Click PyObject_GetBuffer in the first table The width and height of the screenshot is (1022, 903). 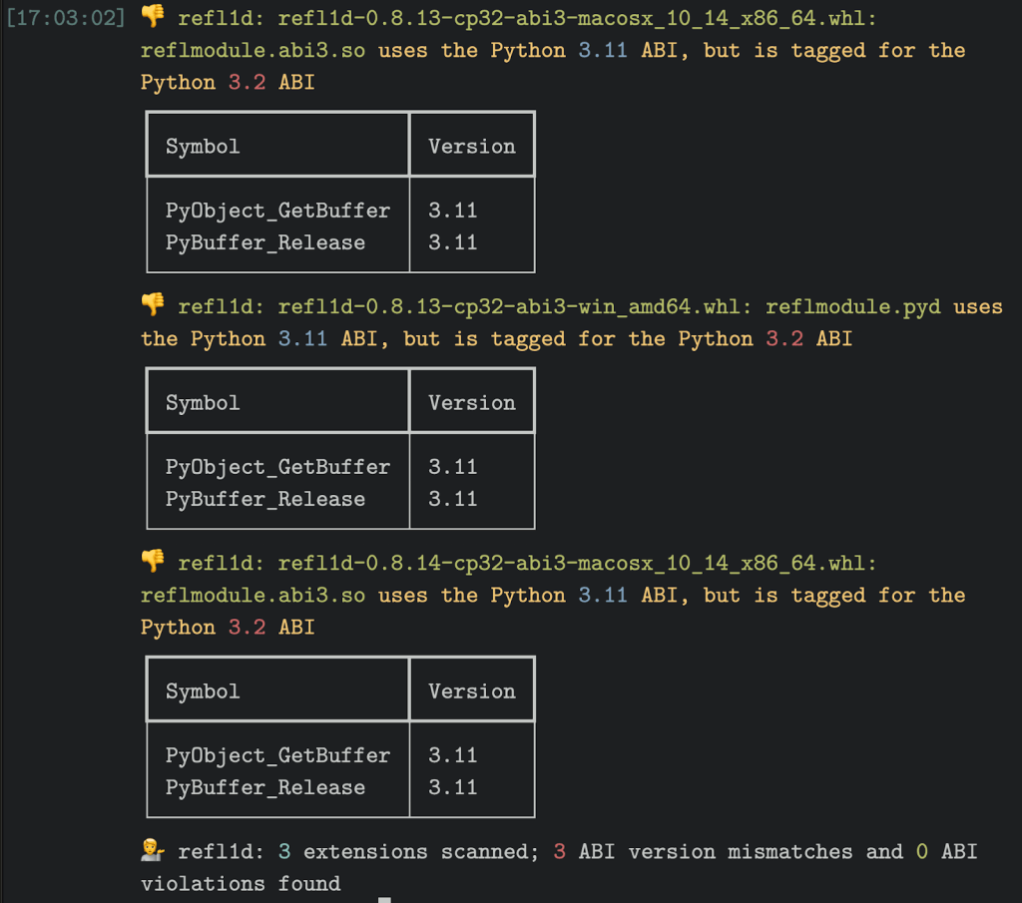[x=277, y=211]
